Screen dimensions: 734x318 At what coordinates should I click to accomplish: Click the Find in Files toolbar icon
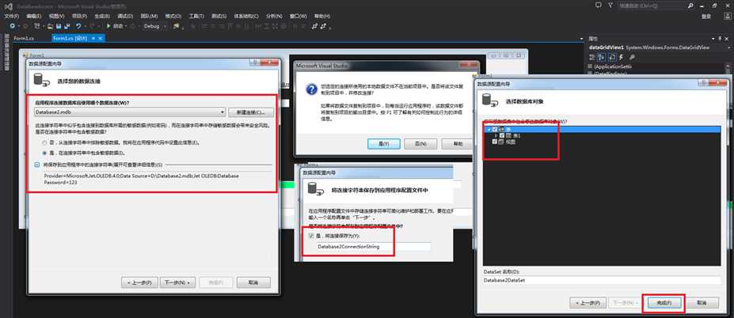click(x=176, y=26)
